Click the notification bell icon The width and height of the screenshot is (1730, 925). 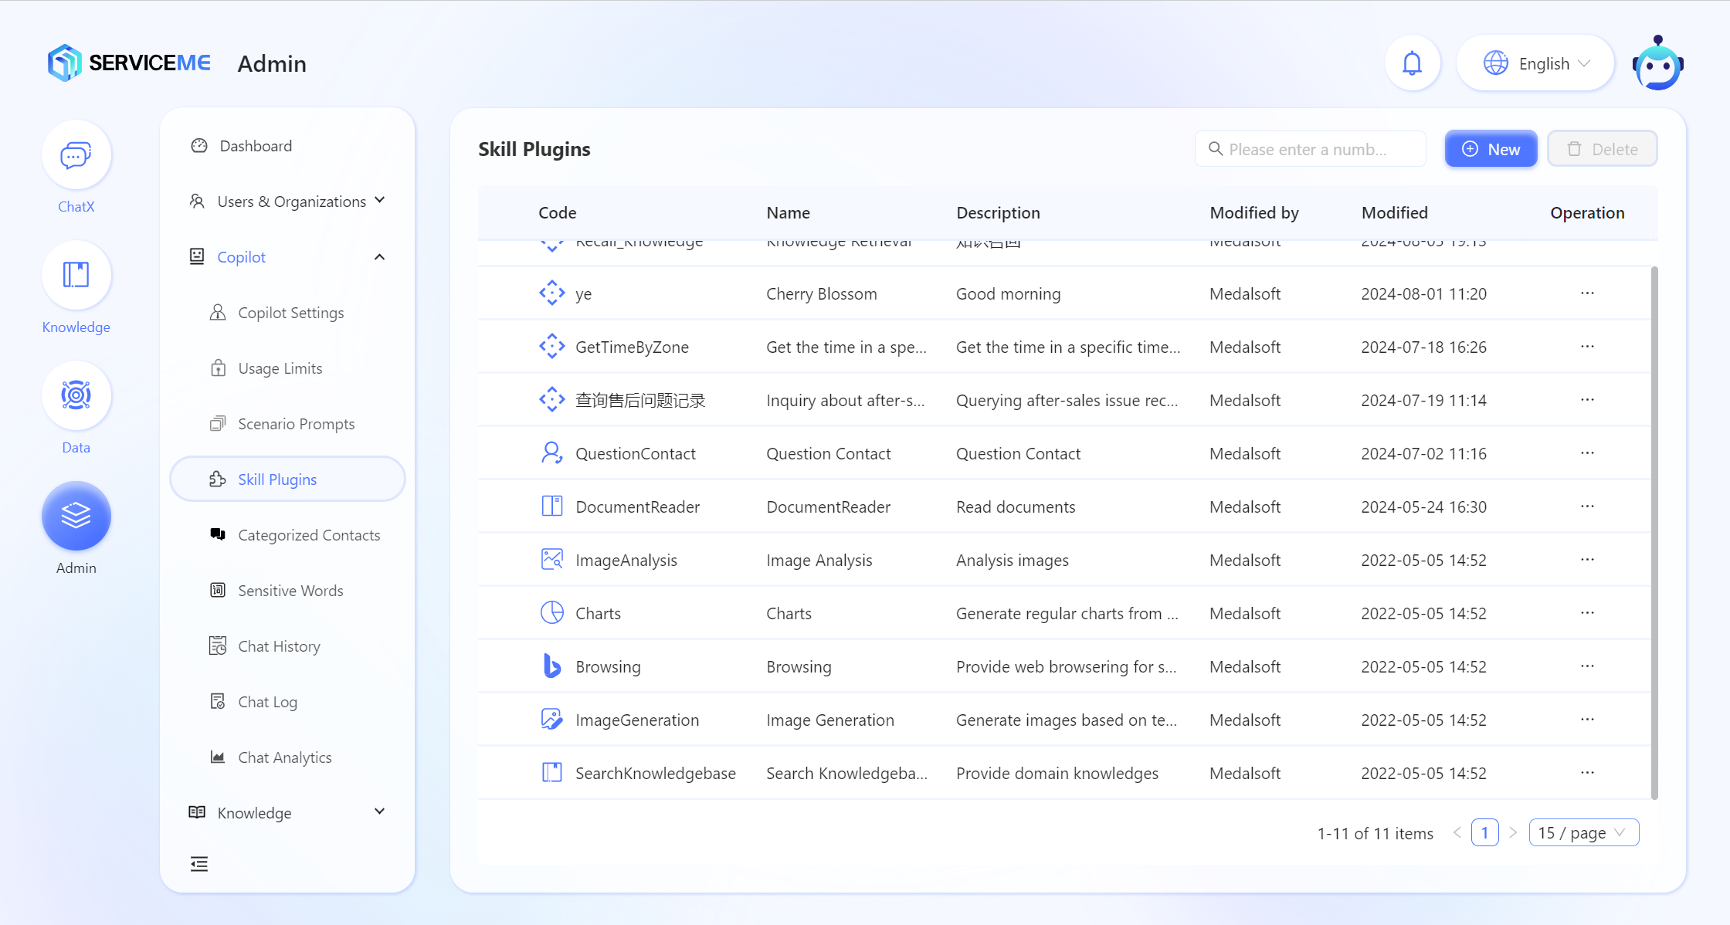pyautogui.click(x=1412, y=63)
